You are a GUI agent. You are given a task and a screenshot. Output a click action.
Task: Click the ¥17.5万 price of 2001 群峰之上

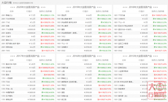tap(32, 15)
